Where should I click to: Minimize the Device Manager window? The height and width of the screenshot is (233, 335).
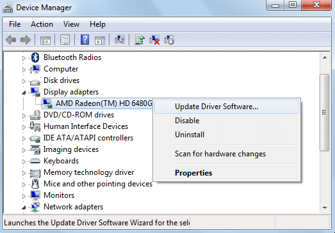(275, 5)
